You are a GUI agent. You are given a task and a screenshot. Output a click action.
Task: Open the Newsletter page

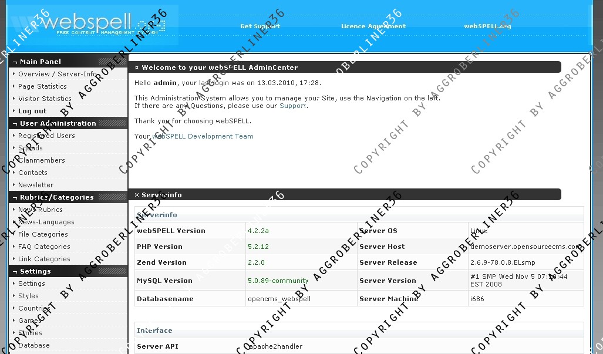(x=36, y=185)
